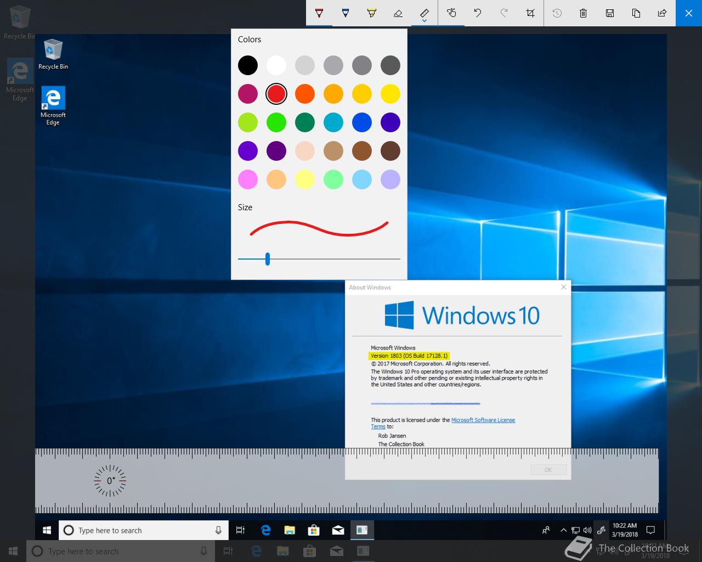Image resolution: width=702 pixels, height=562 pixels.
Task: Open the sketch history replay icon
Action: pyautogui.click(x=557, y=13)
